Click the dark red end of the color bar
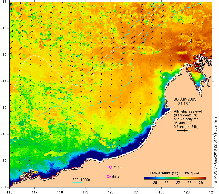The image size is (219, 194). coord(204,178)
